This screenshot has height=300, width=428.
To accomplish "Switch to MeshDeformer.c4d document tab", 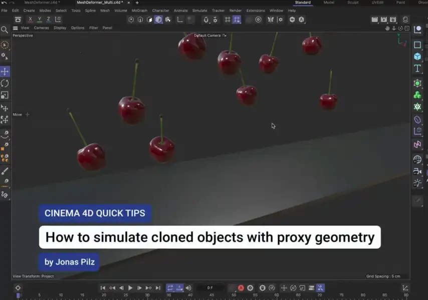I will point(42,2).
